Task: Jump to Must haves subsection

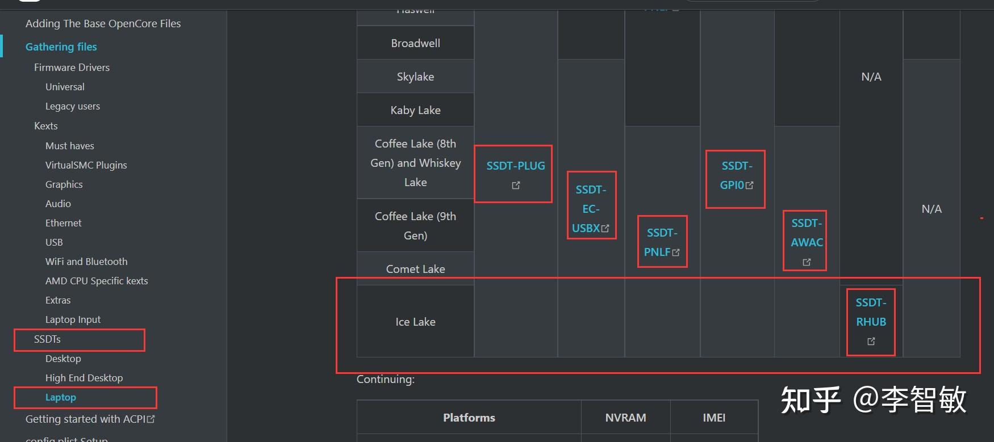Action: [x=70, y=146]
